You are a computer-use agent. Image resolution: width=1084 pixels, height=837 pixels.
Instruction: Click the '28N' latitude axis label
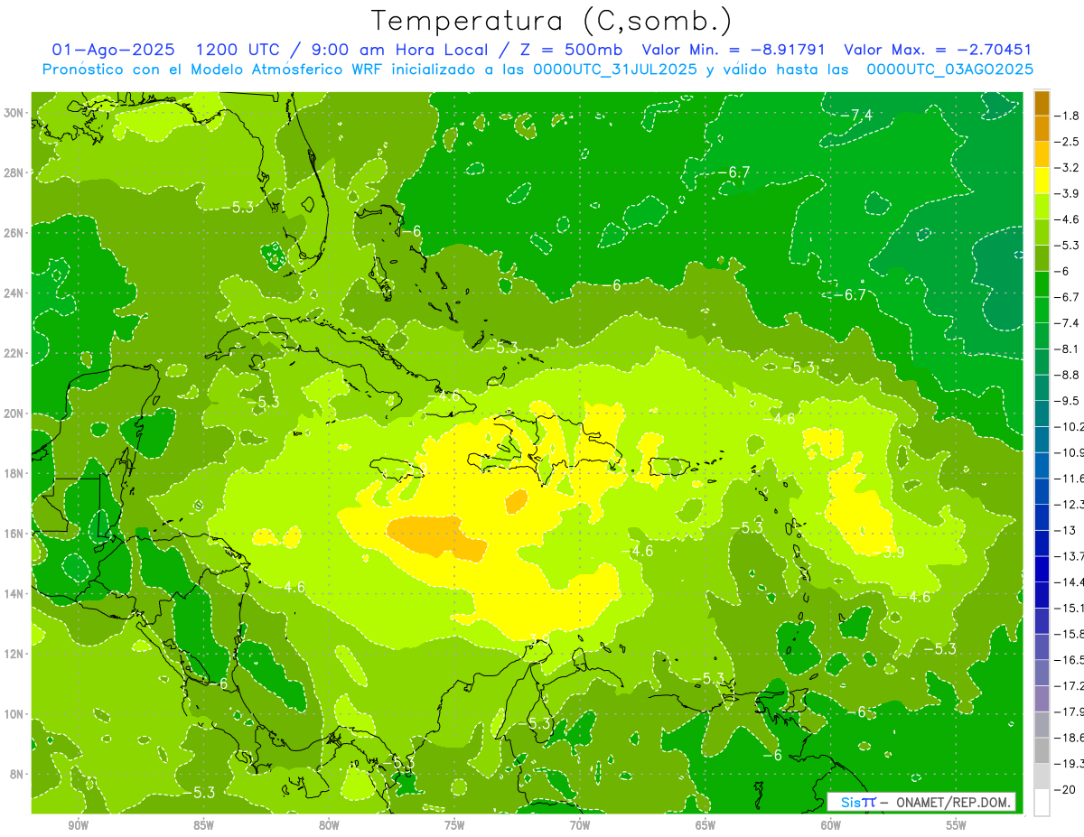[x=14, y=172]
